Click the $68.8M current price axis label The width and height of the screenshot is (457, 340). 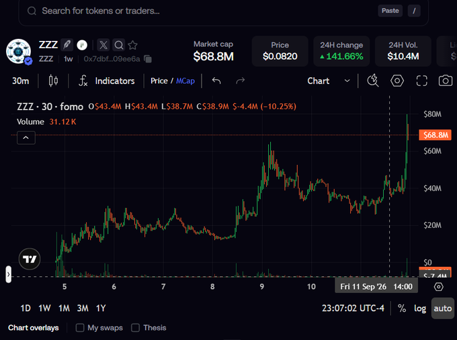435,135
